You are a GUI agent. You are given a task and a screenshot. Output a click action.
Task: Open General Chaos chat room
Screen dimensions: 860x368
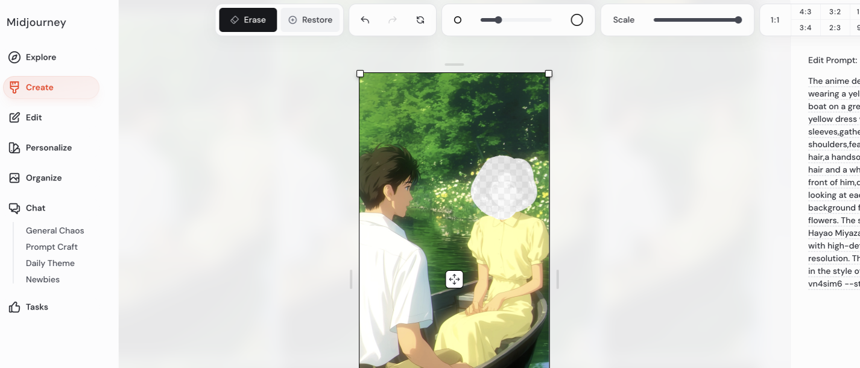coord(55,230)
